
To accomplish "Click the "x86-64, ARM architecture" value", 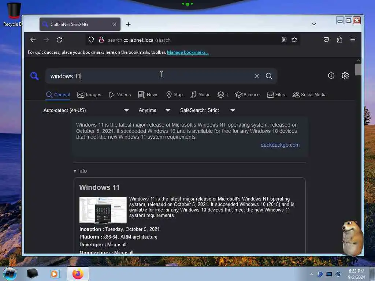I will click(130, 237).
